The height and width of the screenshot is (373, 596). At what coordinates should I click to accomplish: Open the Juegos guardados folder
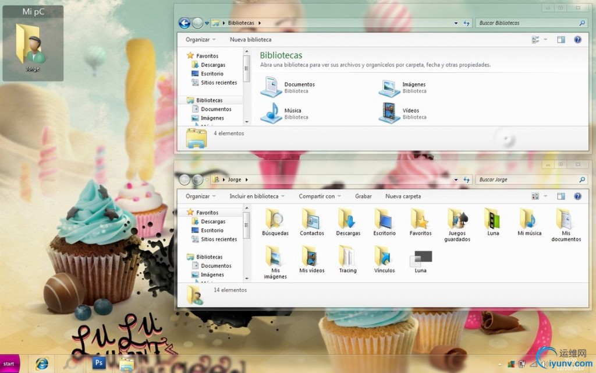point(457,219)
